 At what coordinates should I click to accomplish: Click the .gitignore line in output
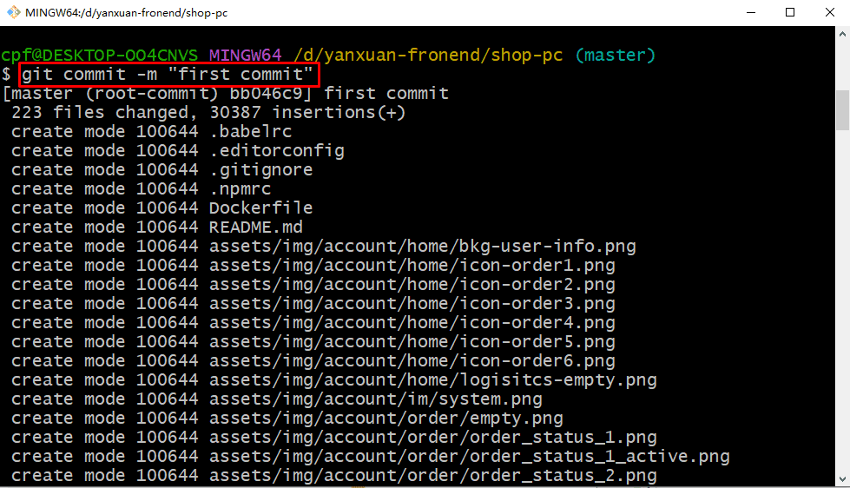[161, 169]
